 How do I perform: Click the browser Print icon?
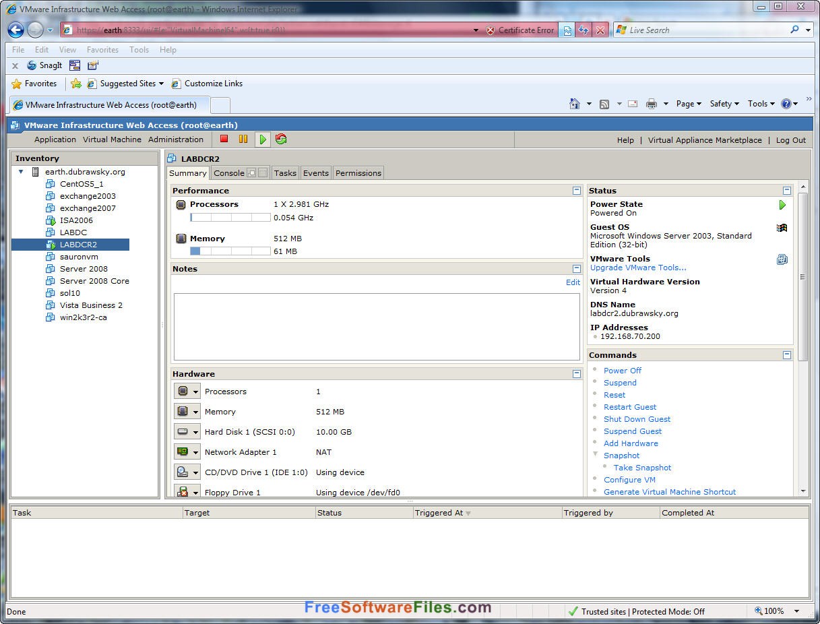(652, 104)
